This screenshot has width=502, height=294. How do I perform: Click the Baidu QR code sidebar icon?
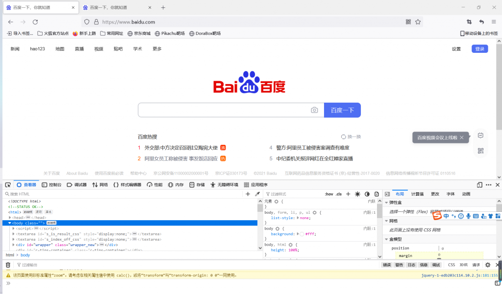[480, 151]
